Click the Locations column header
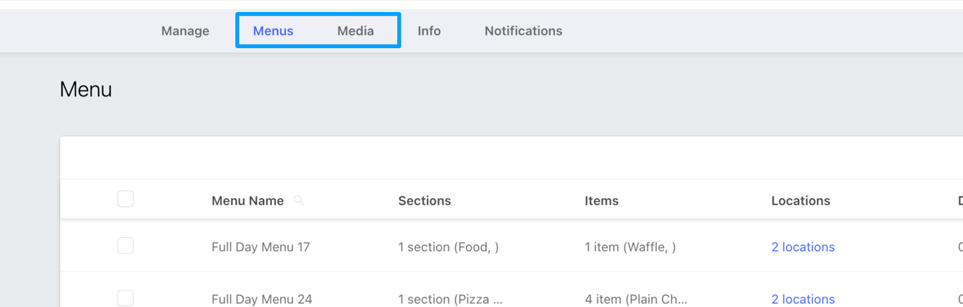The height and width of the screenshot is (307, 963). tap(800, 200)
